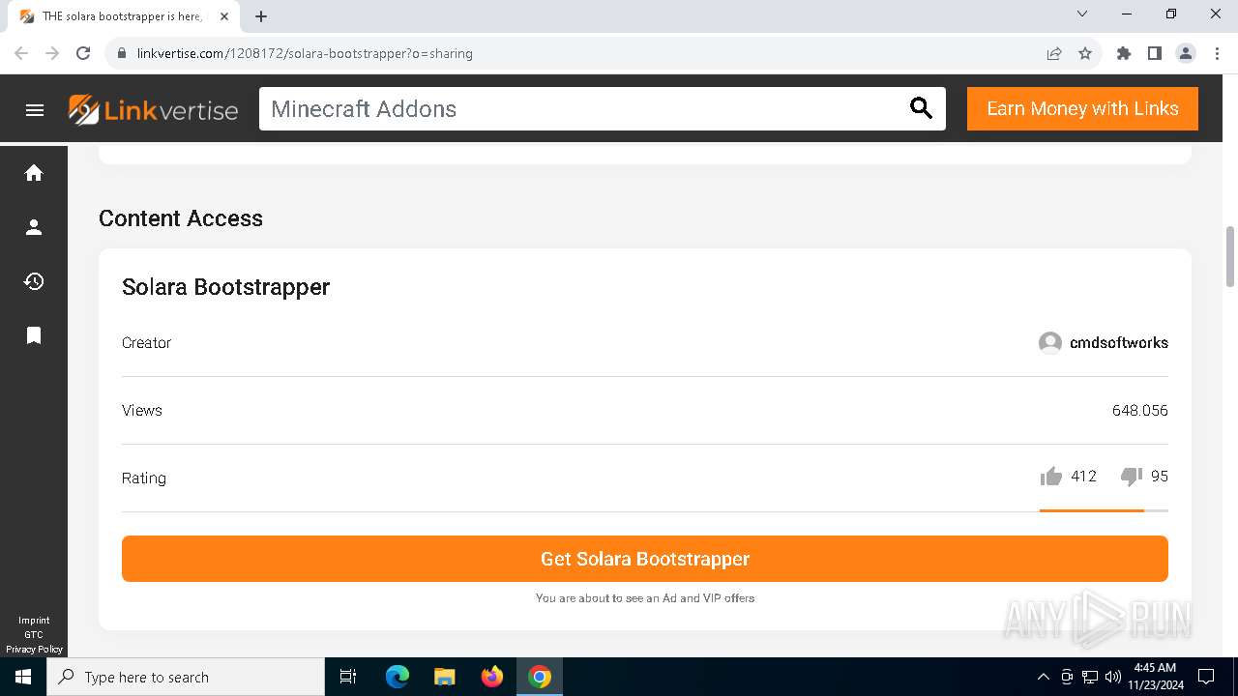Click the Content Access heading
This screenshot has width=1238, height=696.
[x=181, y=218]
